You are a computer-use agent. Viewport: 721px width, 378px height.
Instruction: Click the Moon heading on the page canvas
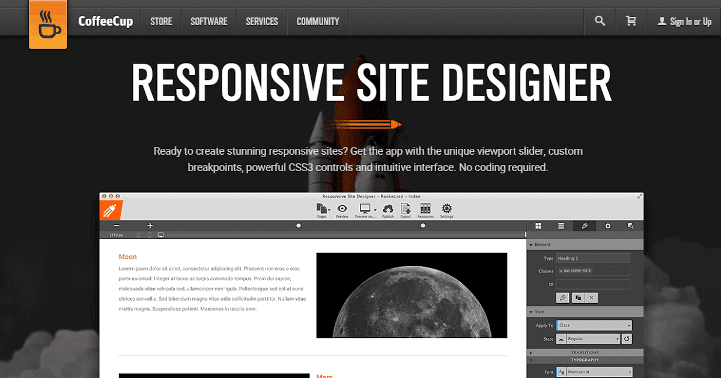point(127,257)
